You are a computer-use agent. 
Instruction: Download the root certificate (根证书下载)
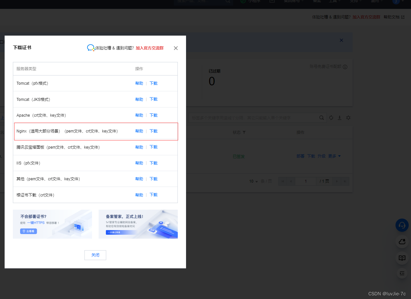[153, 195]
